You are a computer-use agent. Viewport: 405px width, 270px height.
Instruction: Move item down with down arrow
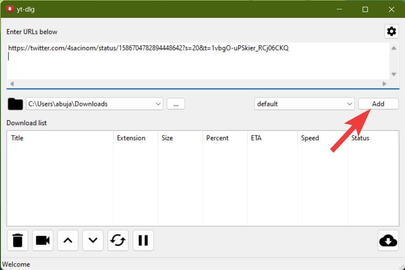pyautogui.click(x=93, y=240)
